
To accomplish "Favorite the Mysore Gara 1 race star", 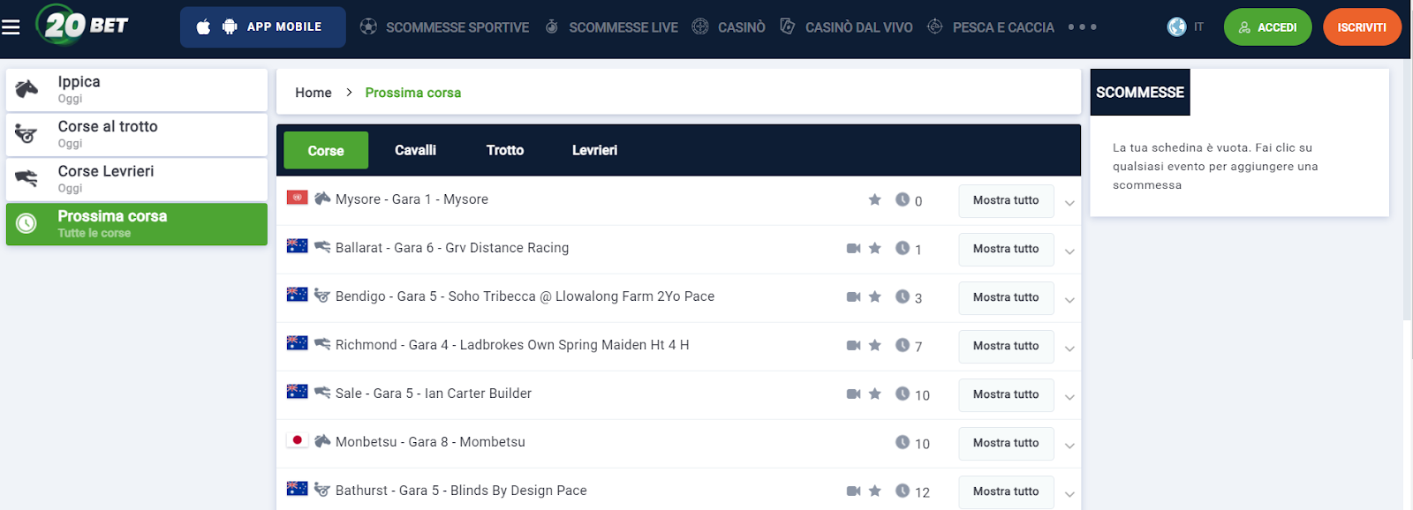I will (x=875, y=200).
